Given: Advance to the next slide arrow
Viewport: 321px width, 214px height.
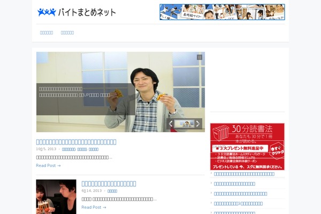Looking at the screenshot, I should pyautogui.click(x=198, y=124).
